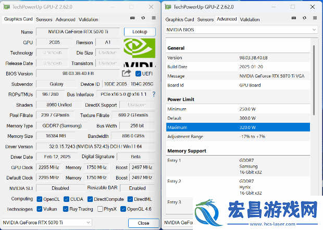This screenshot has height=230, width=323.
Task: Select the Build Date 2025-01-20 row
Action: (238, 67)
